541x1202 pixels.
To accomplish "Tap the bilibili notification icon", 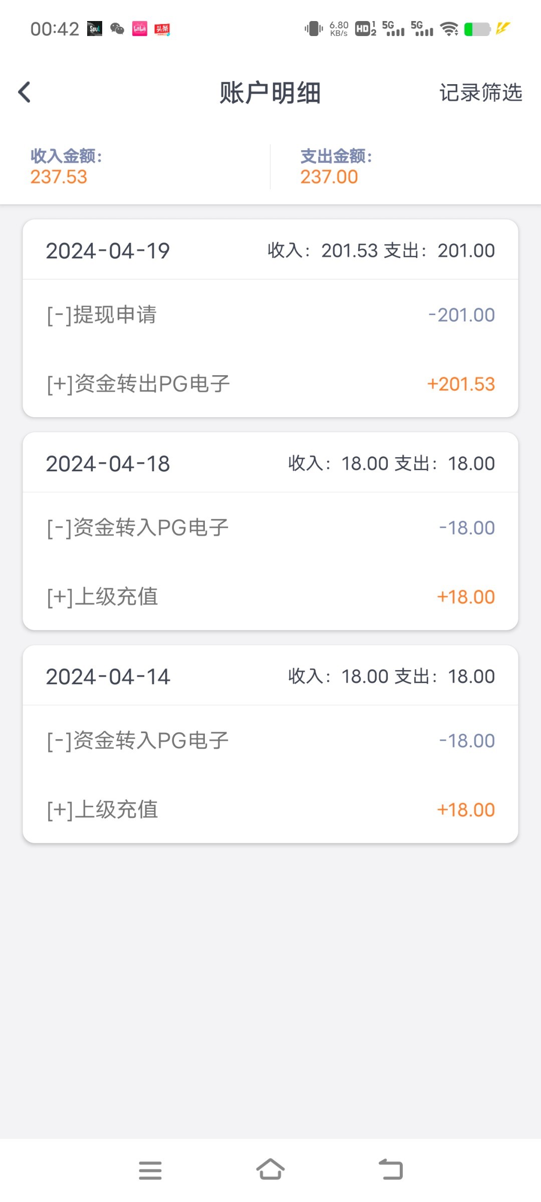I will (x=140, y=29).
